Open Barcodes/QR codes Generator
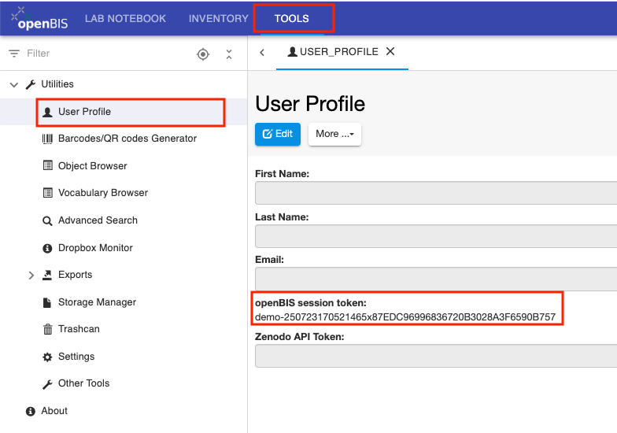Screen dimensions: 617x433 pyautogui.click(x=127, y=139)
